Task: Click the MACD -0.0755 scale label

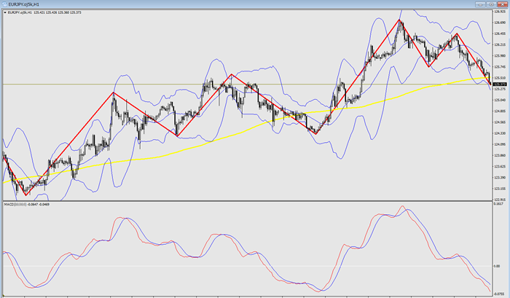Action: (x=499, y=294)
